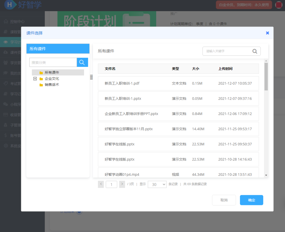The width and height of the screenshot is (285, 232).
Task: Select file 企业新员工入职培训手册PPT.pptx
Action: click(x=178, y=114)
